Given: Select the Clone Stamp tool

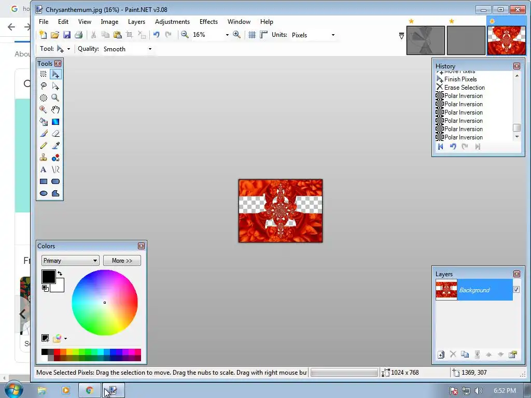Looking at the screenshot, I should click(44, 158).
